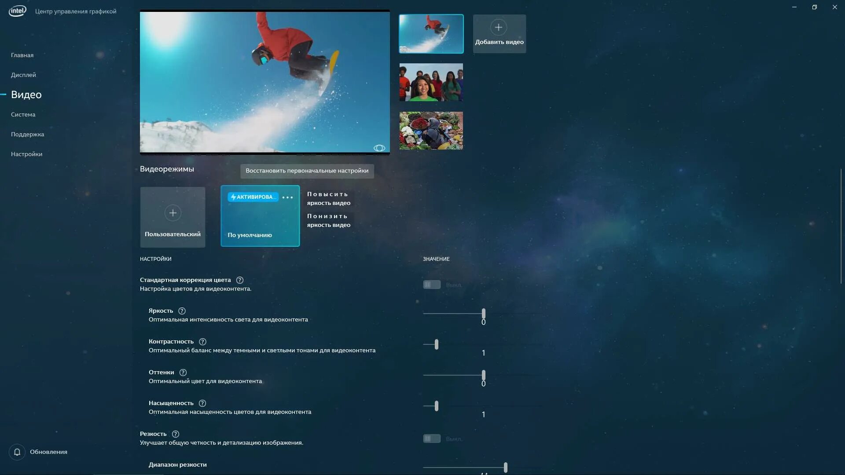Image resolution: width=845 pixels, height=475 pixels.
Task: Open help icon next to Оттенки
Action: [x=183, y=373]
